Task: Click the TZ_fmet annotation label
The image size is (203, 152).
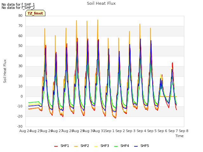Action: 35,13
